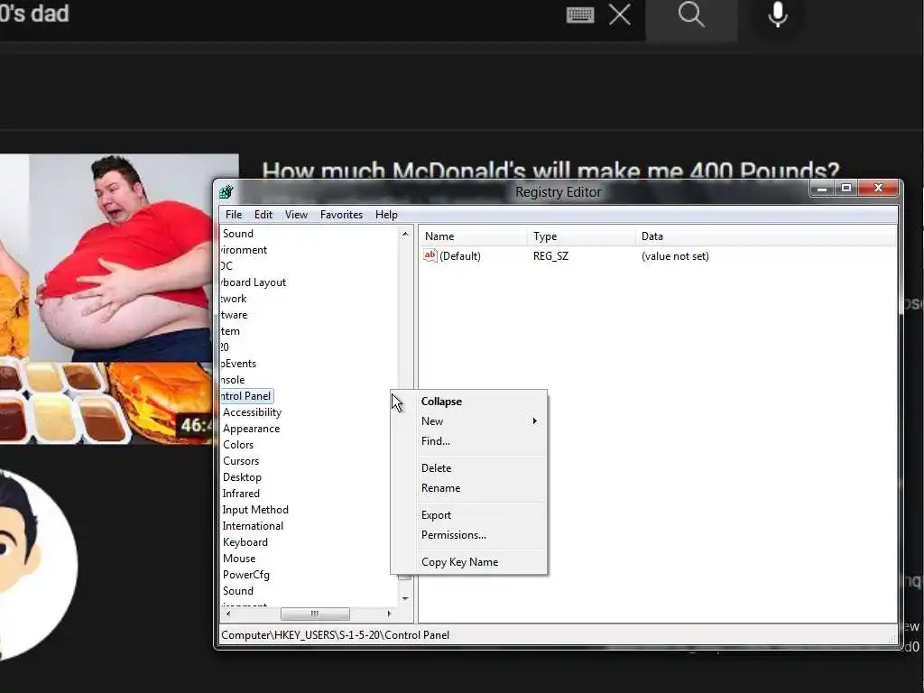Open the New submenu in context menu

coord(469,421)
